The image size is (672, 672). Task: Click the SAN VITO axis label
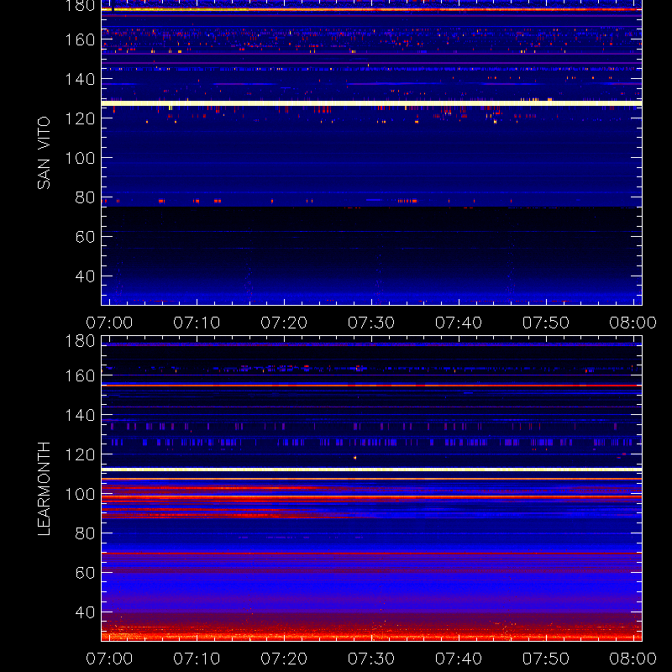44,153
